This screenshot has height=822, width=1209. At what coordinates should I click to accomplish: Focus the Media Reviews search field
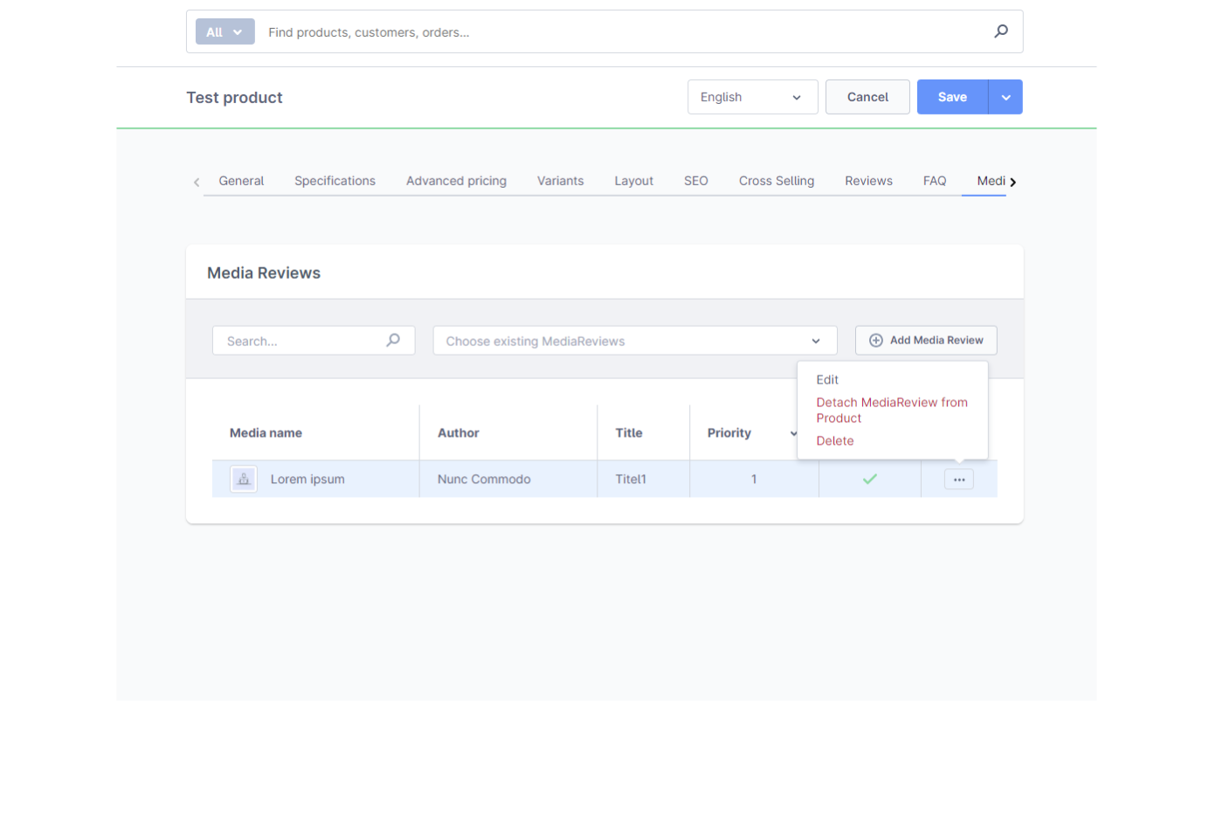[314, 341]
